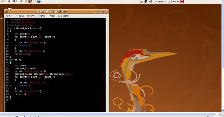This screenshot has width=224, height=117.
Task: Click the terminal vertical scrollbar track
Action: 107,66
